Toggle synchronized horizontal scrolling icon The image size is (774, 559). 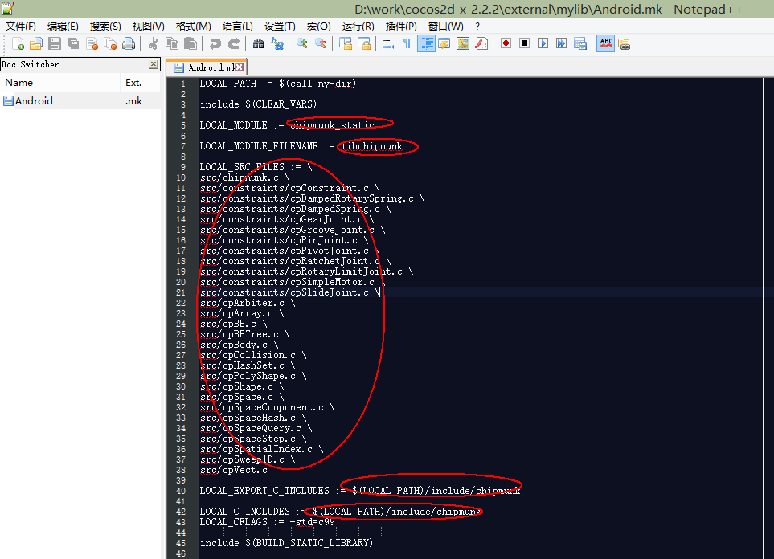click(364, 44)
